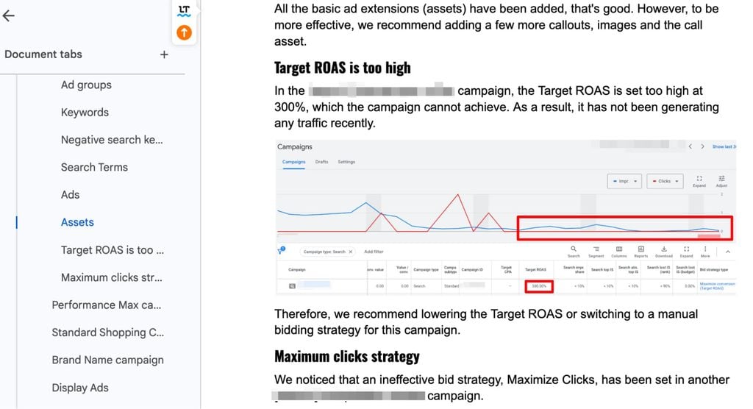The height and width of the screenshot is (409, 753).
Task: Click the Bid strategy type header
Action: (713, 270)
